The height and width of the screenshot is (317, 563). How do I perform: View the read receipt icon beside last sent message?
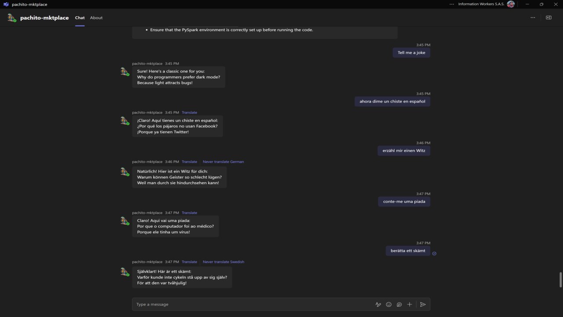click(x=434, y=254)
